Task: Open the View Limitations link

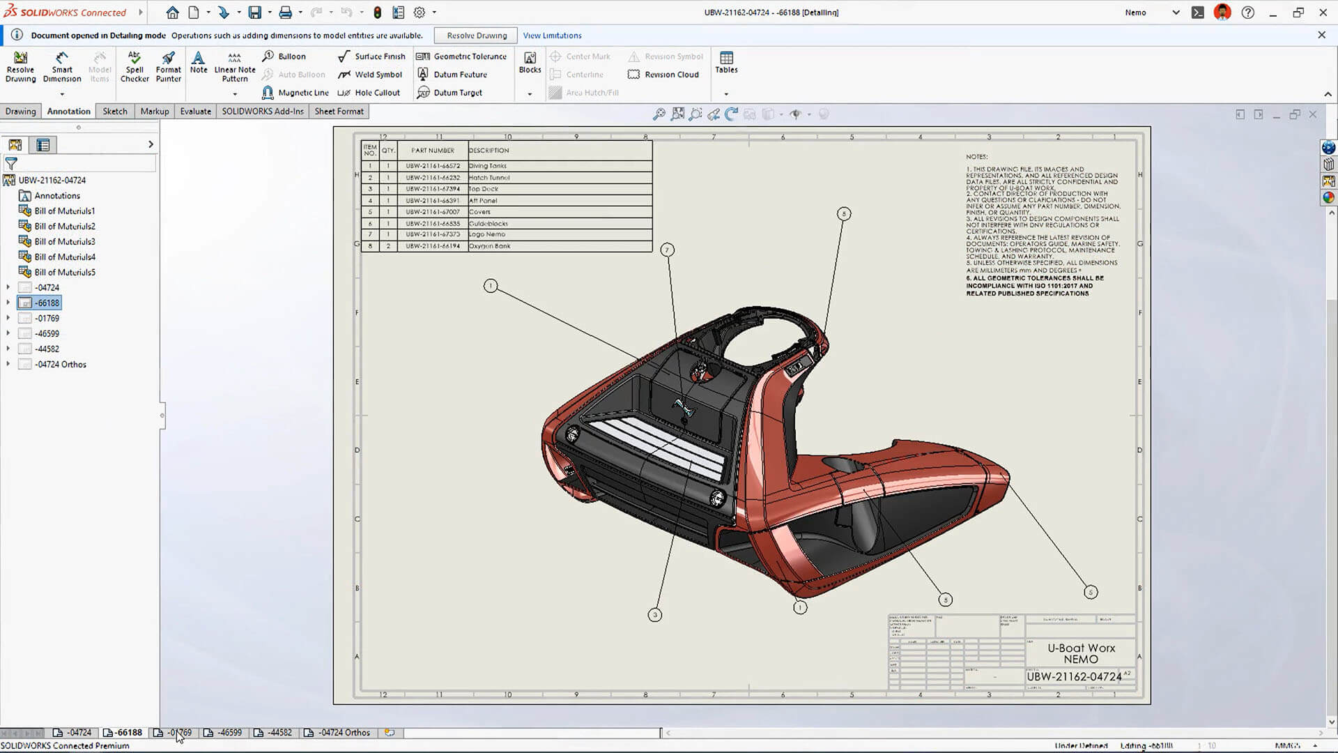Action: point(552,36)
